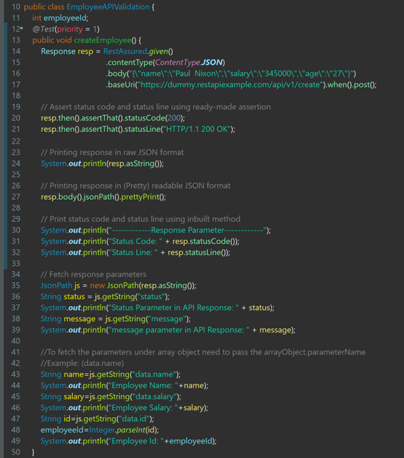Click line number 10 in the gutter
The height and width of the screenshot is (458, 404).
(16, 6)
